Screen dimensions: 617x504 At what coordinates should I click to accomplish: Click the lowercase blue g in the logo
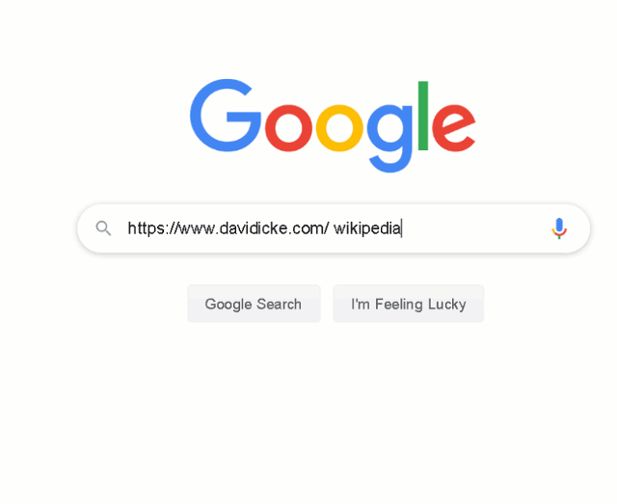coord(389,138)
